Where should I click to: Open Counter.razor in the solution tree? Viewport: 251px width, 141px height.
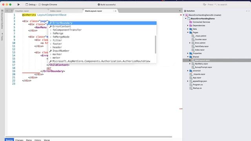tap(200, 40)
